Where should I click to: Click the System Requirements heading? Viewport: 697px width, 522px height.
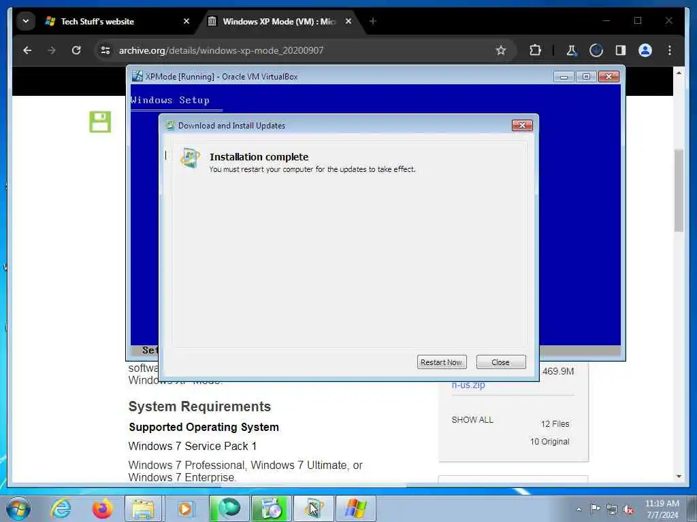coord(199,406)
